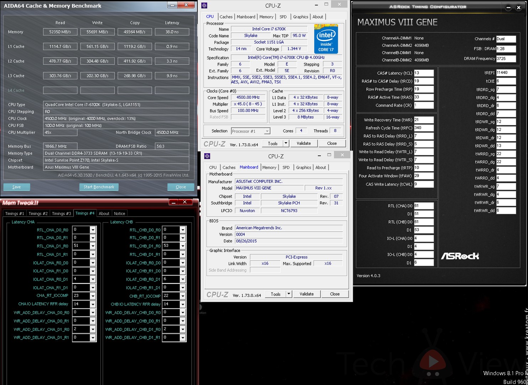The image size is (528, 385).
Task: Select Caches tab in the top CPU-Z window
Action: (226, 17)
